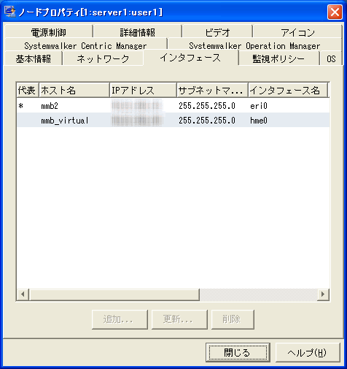
Task: Open the 電源制御 tab
Action: (49, 32)
